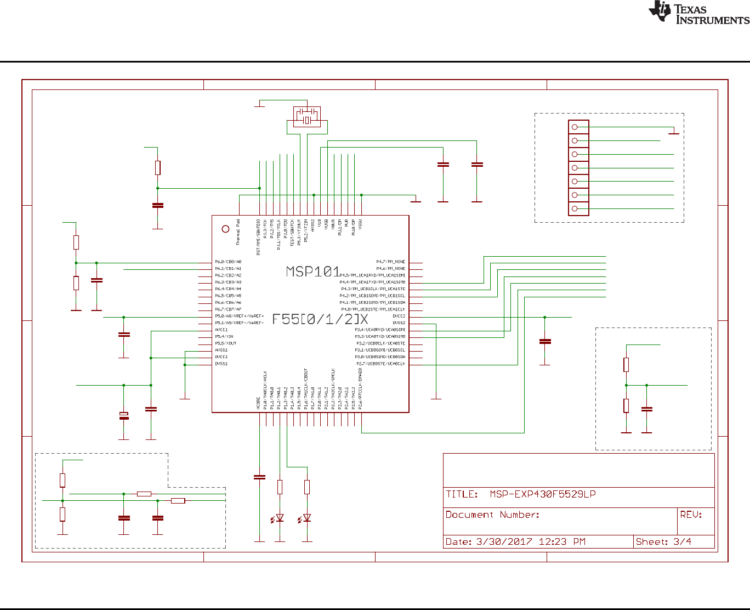Click the Thermal Pad pin label

238,233
